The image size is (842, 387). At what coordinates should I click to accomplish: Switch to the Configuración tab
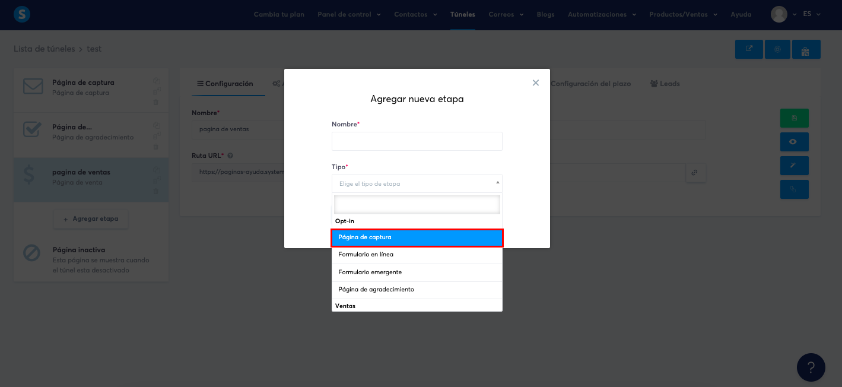(228, 84)
